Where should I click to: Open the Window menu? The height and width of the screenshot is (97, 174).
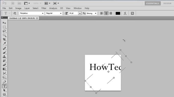click(x=77, y=8)
